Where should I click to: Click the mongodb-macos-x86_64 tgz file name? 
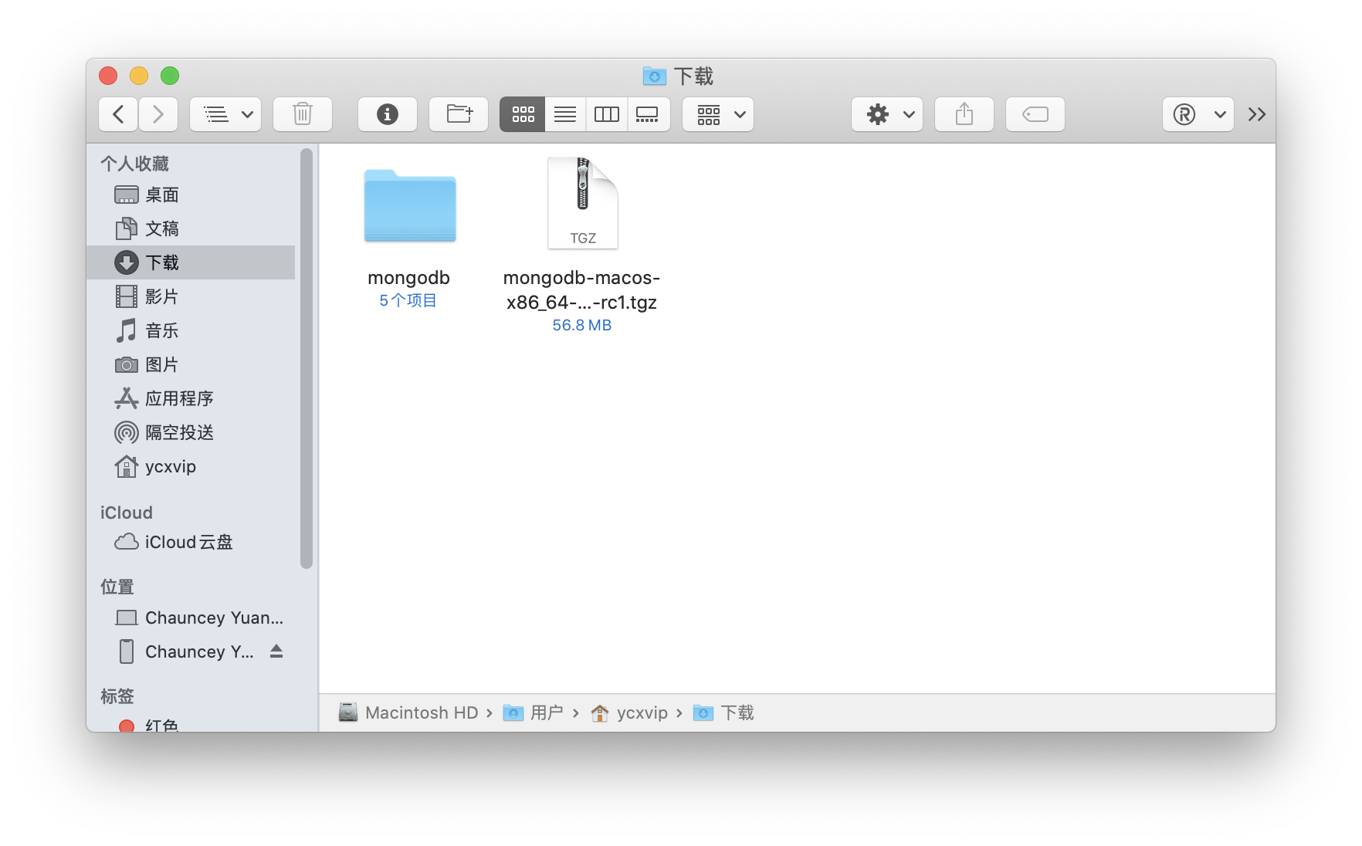581,290
